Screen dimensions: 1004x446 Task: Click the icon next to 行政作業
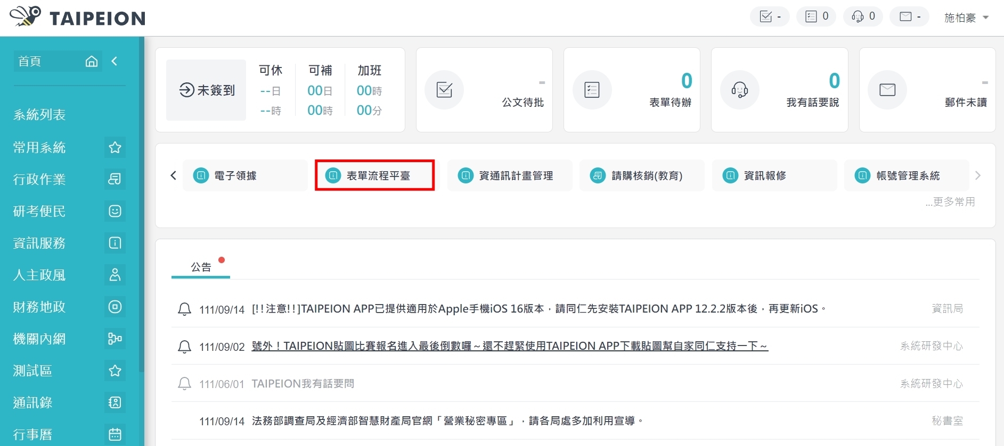pos(115,179)
